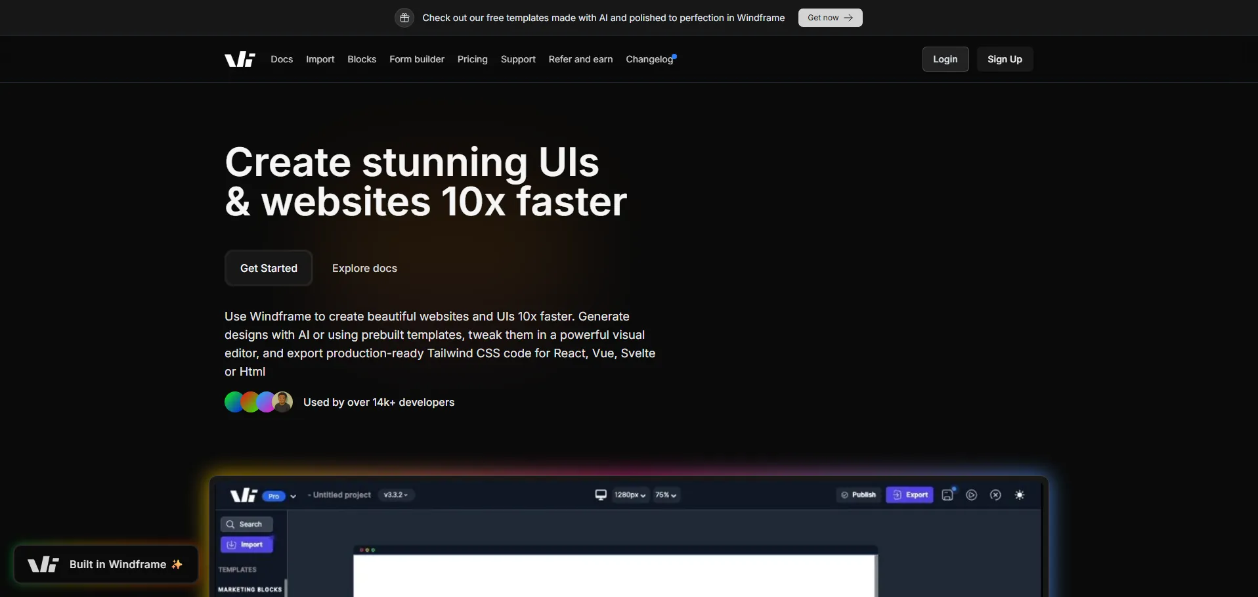1258x597 pixels.
Task: Click the circled X icon in the editor toolbar
Action: [995, 495]
